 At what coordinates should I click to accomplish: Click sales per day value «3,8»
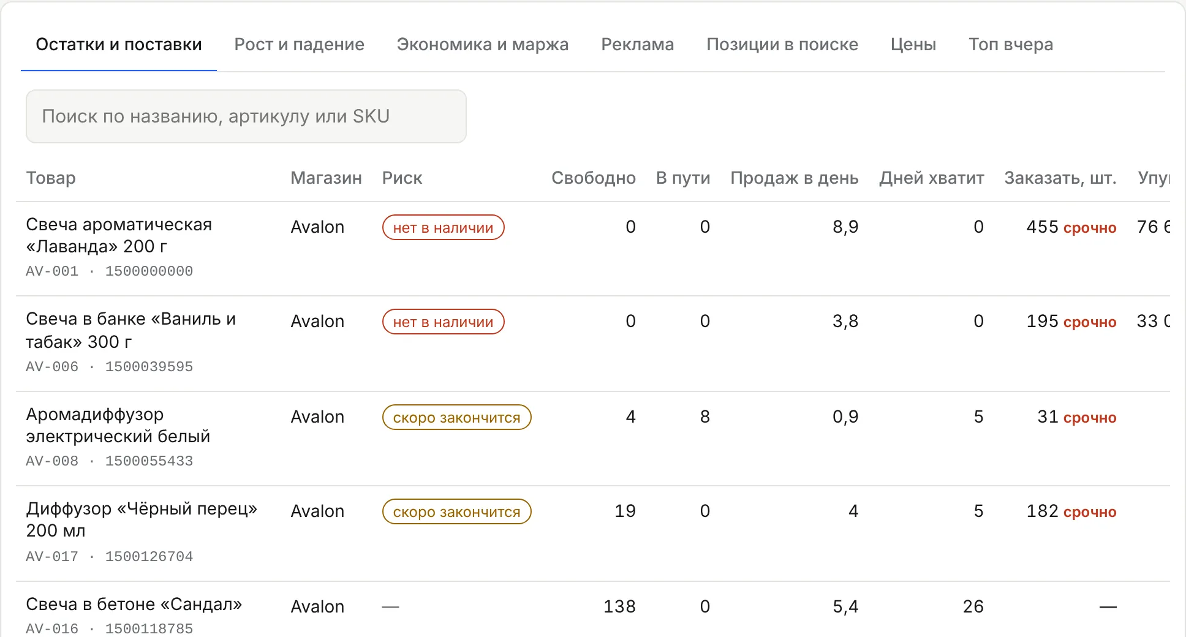pos(845,322)
